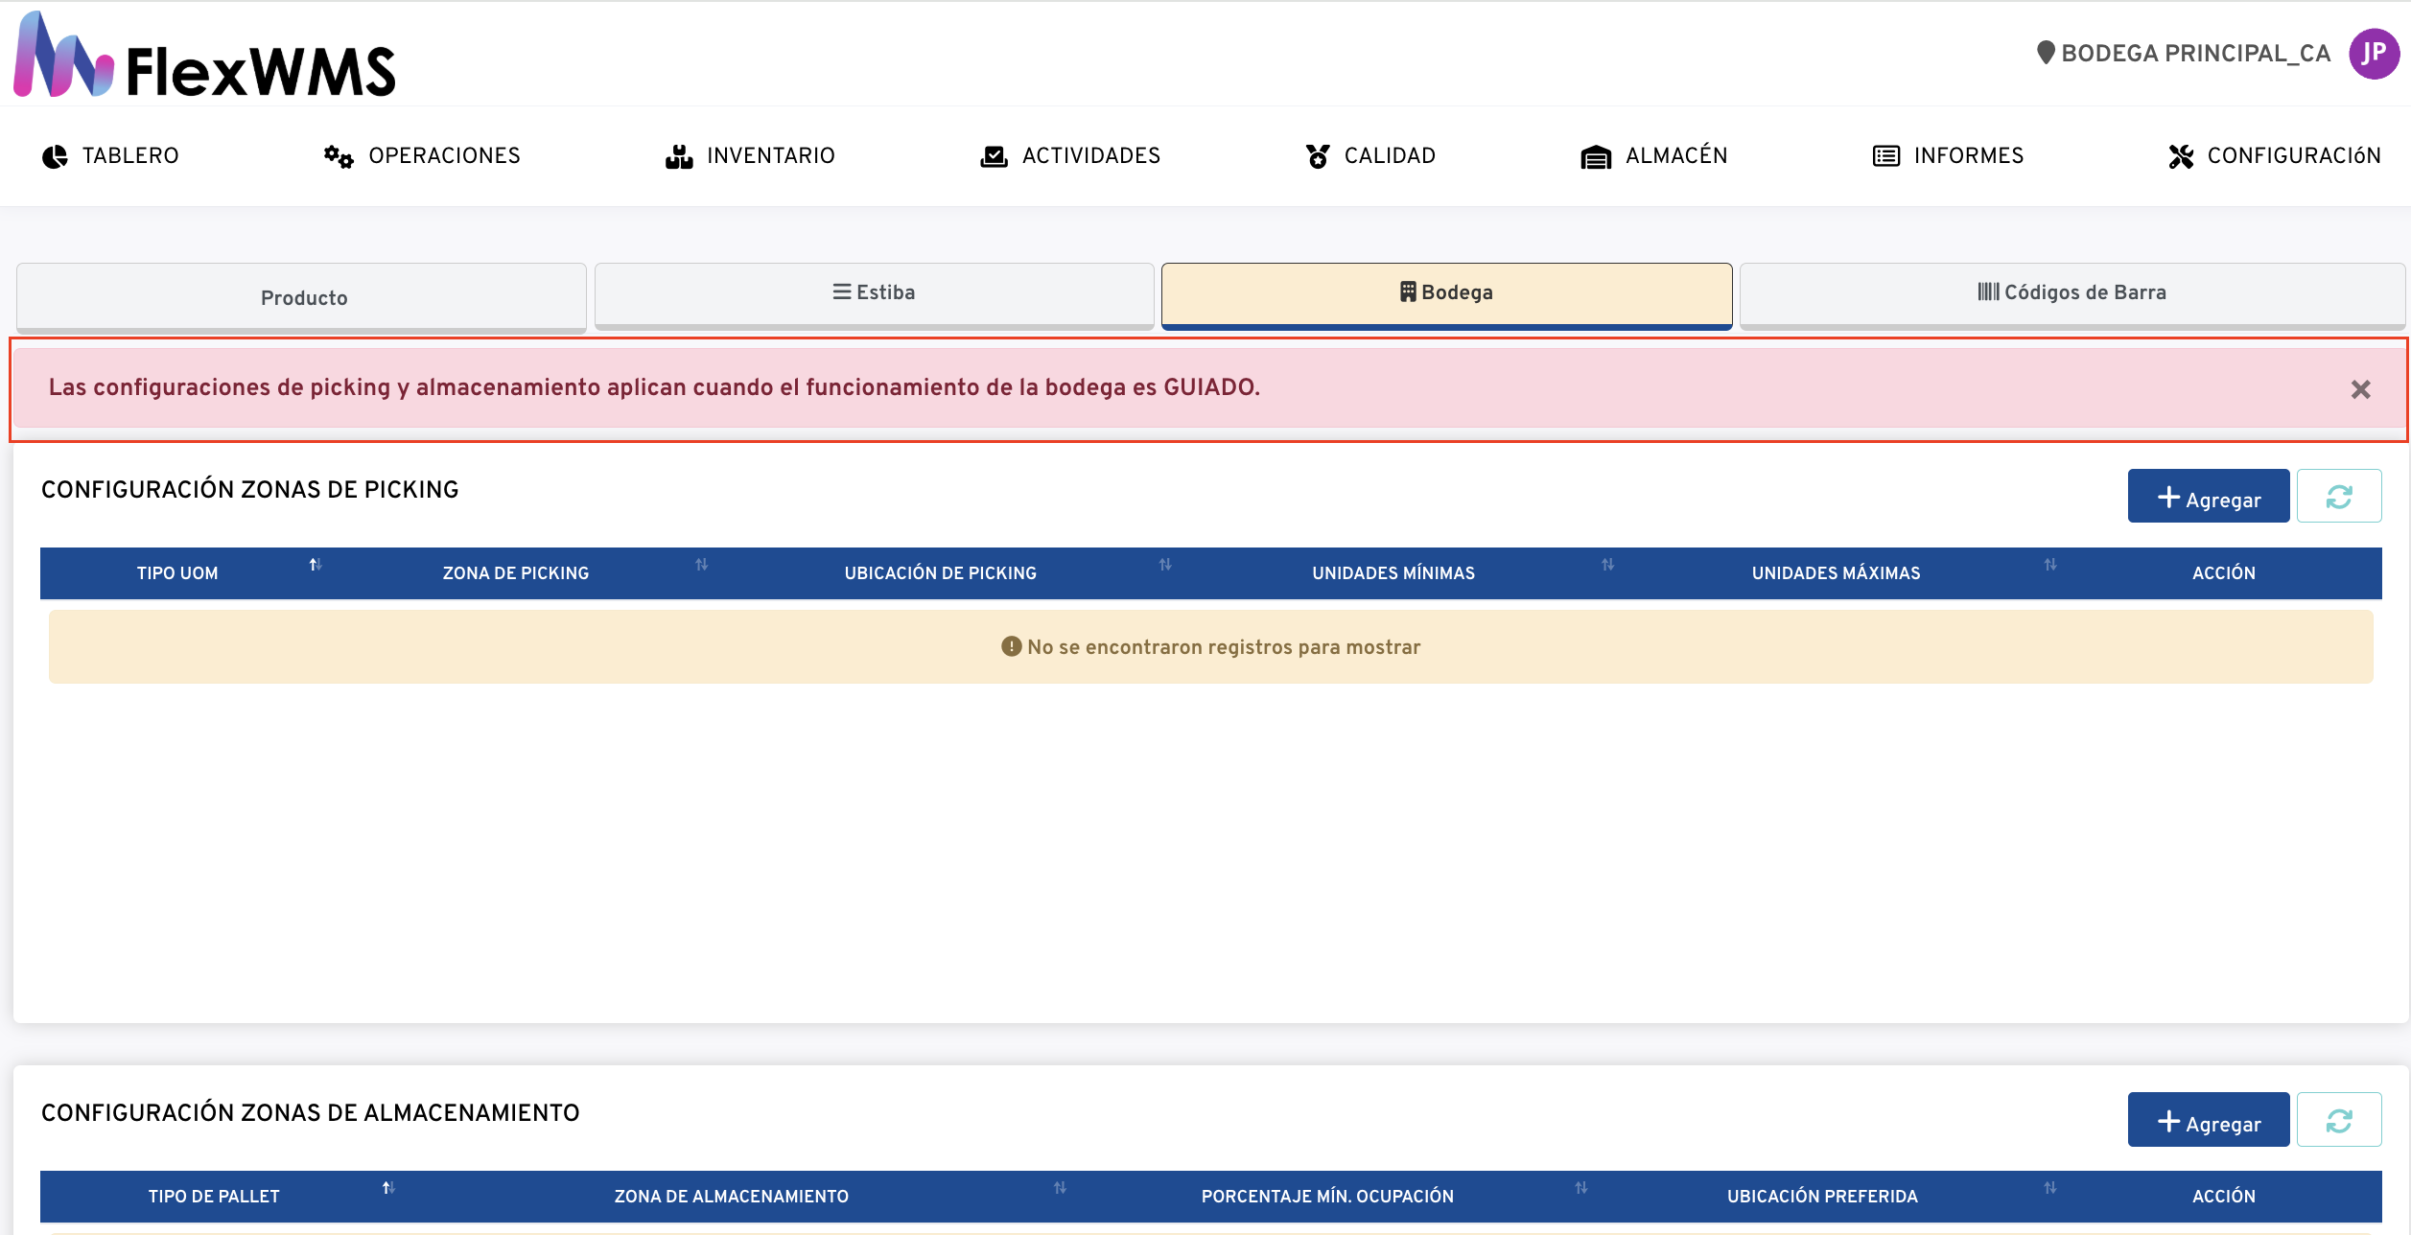The width and height of the screenshot is (2411, 1235).
Task: Refresh the almacenamiento zones table
Action: [2338, 1120]
